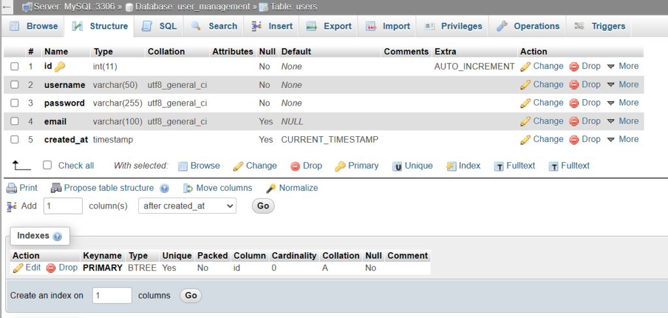668x318 pixels.
Task: Open the Triggers tab
Action: pyautogui.click(x=600, y=26)
